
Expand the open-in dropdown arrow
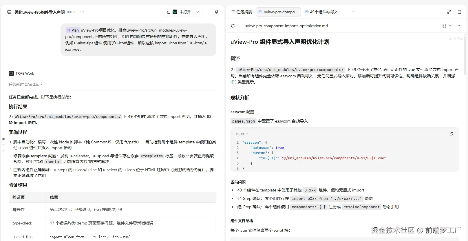pos(198,12)
